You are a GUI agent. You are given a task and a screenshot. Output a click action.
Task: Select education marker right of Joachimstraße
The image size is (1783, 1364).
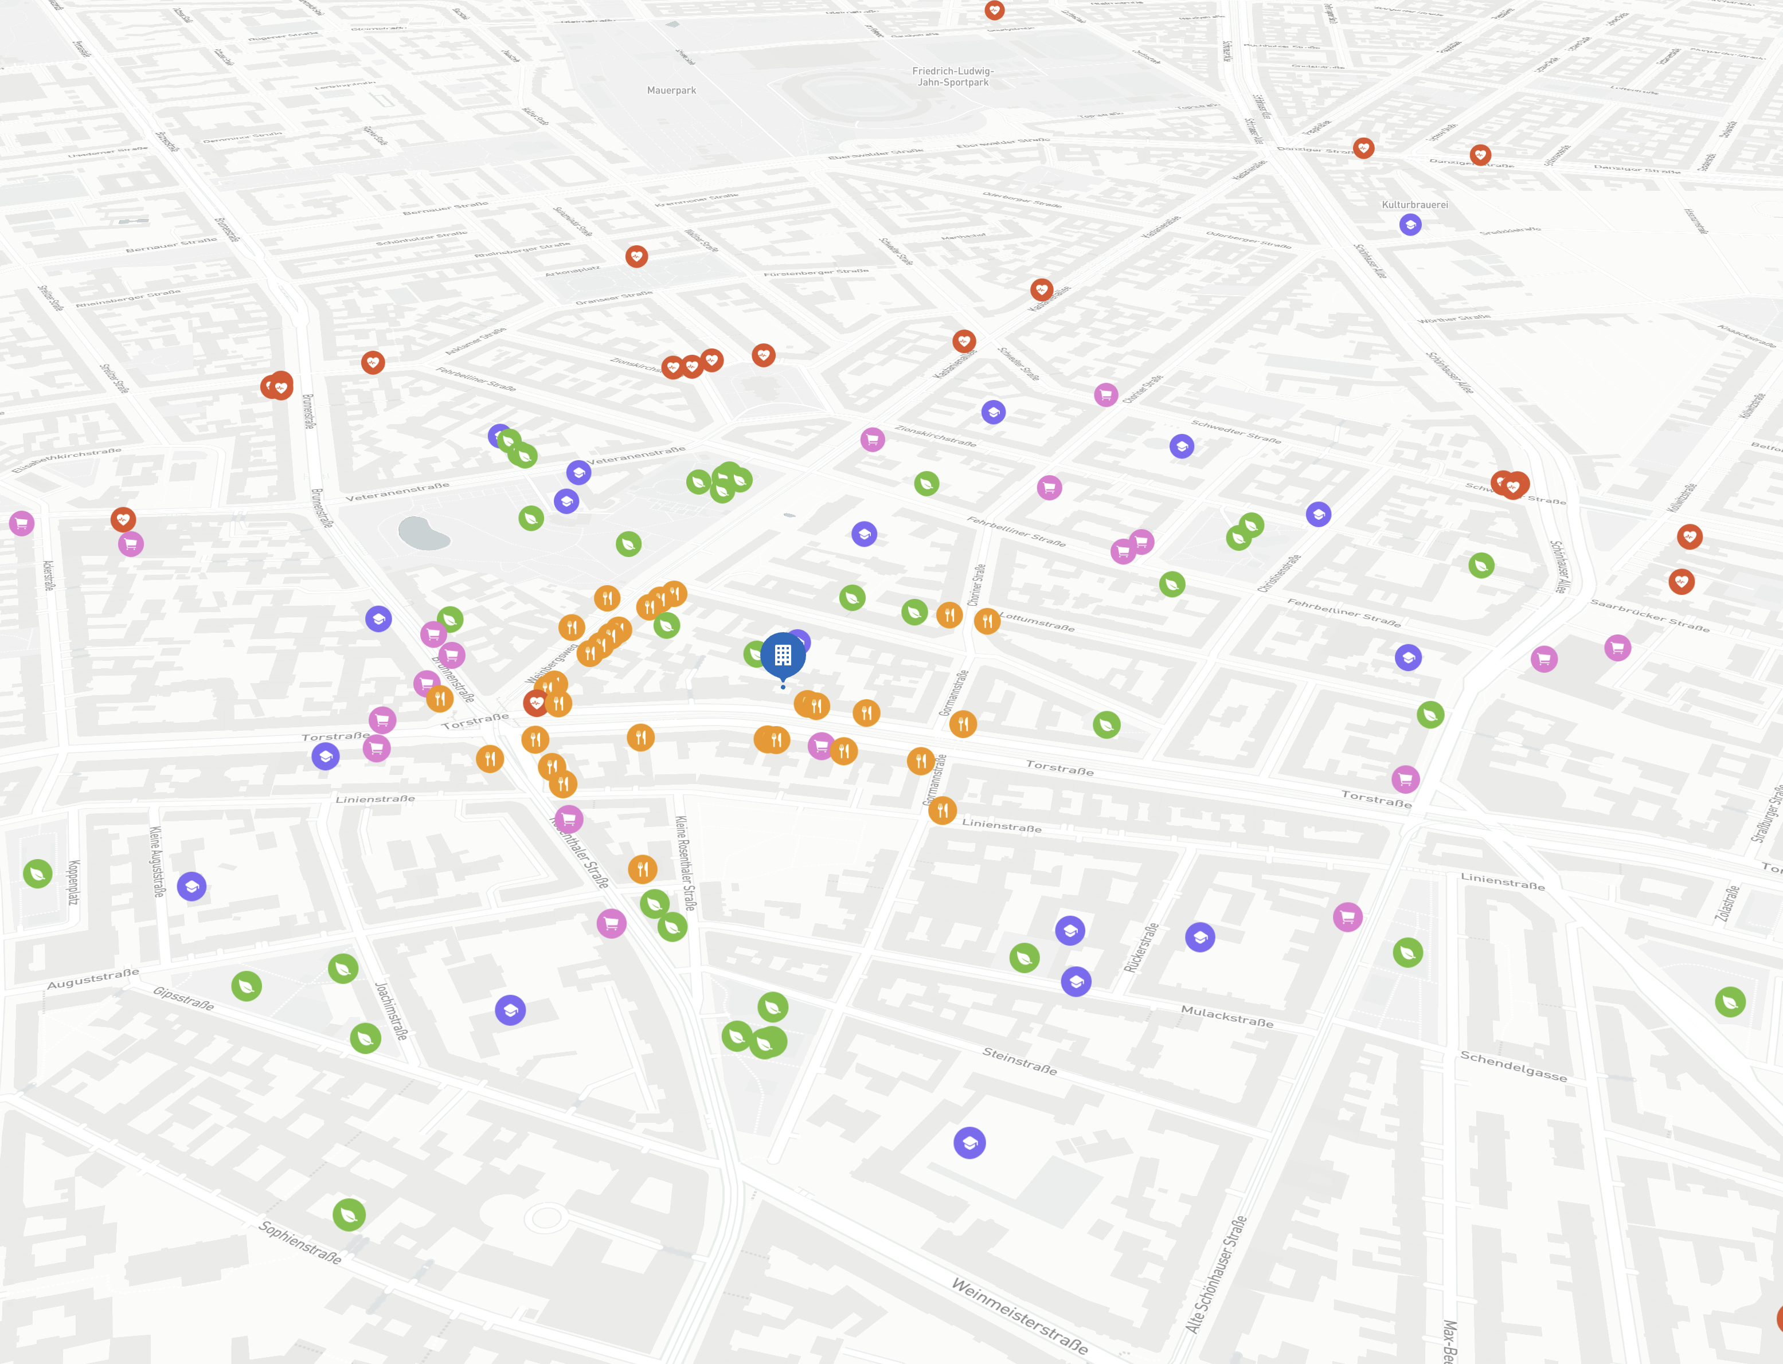(x=510, y=1010)
